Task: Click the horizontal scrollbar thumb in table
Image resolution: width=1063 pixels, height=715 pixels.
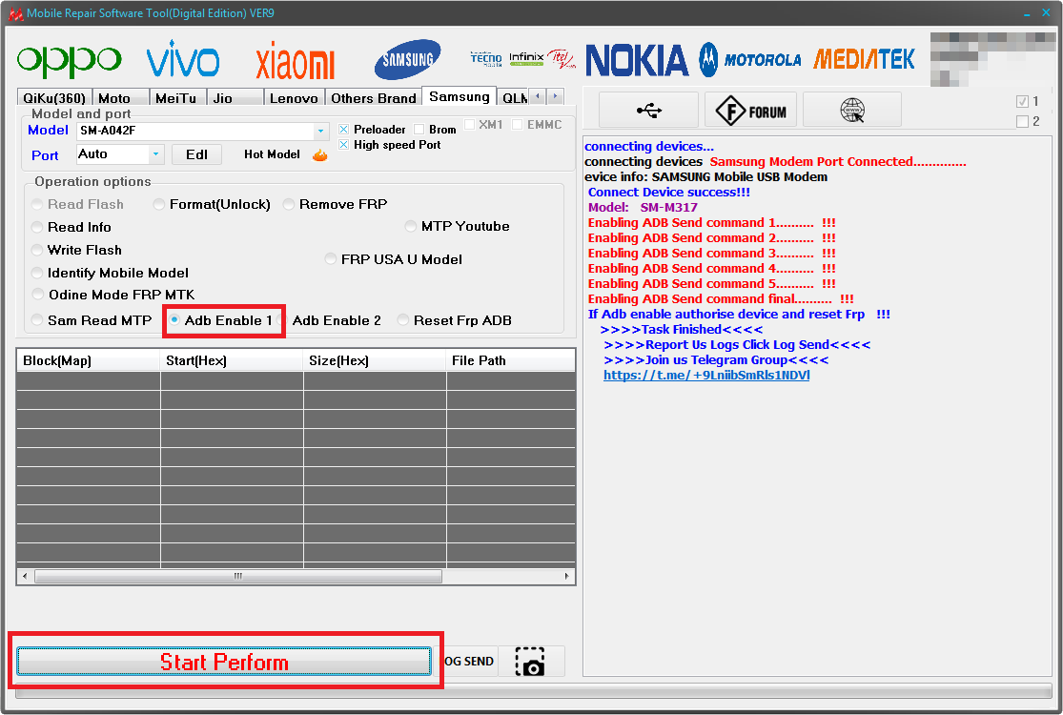Action: coord(238,576)
